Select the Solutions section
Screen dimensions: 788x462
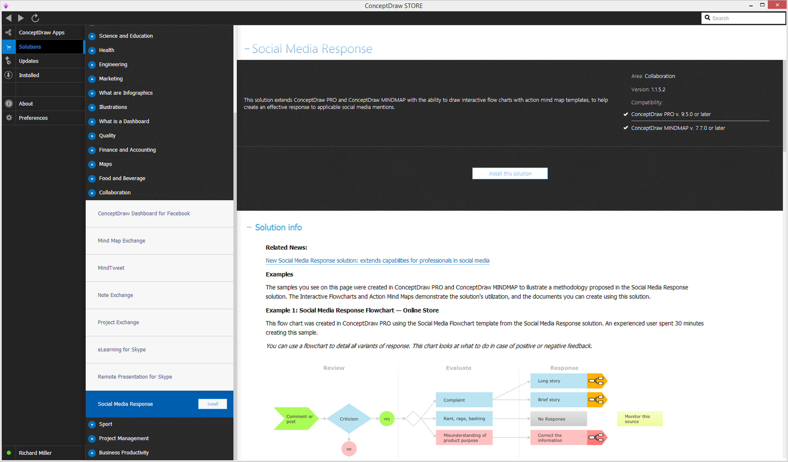[43, 47]
